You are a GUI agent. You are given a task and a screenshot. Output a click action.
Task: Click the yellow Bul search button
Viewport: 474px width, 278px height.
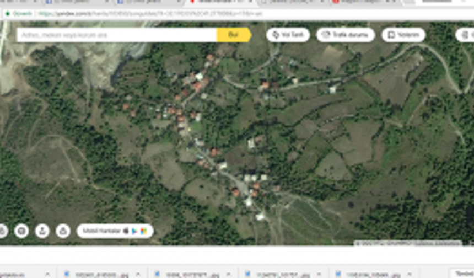click(x=233, y=35)
